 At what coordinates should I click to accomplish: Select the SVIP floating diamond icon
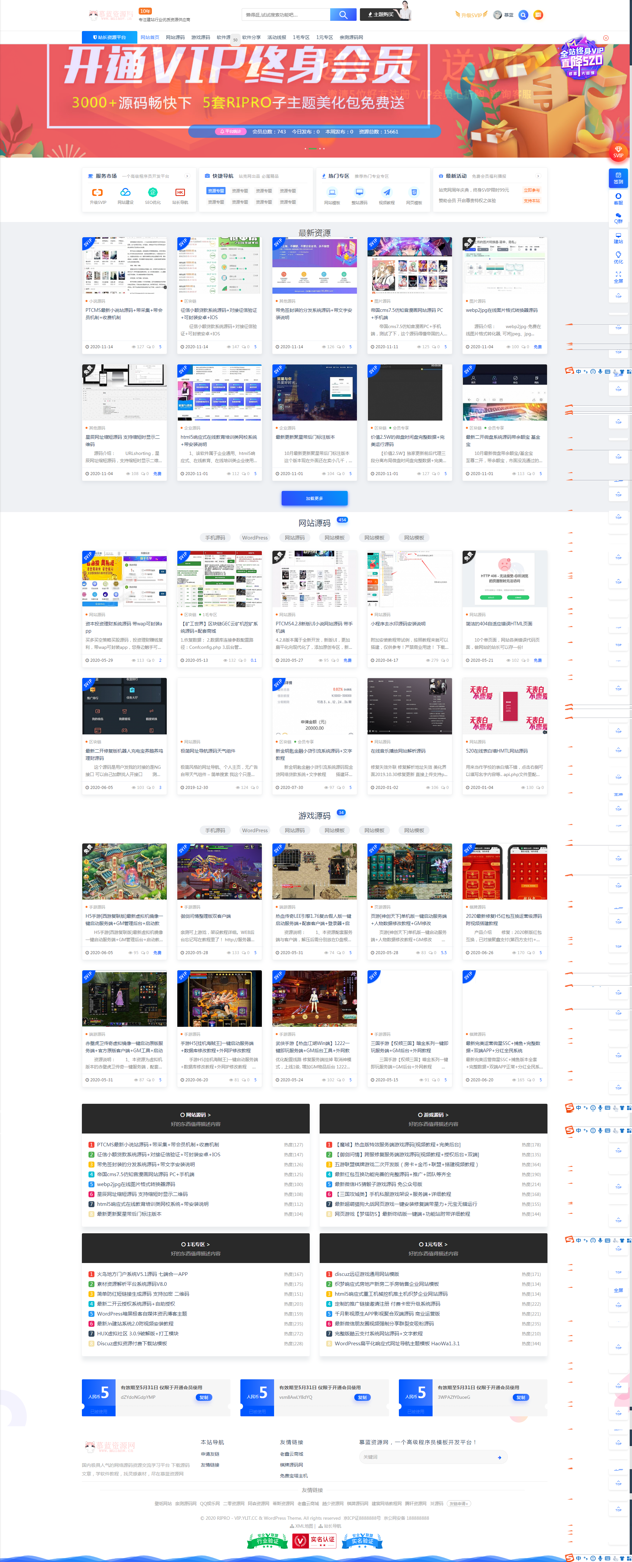click(x=618, y=153)
